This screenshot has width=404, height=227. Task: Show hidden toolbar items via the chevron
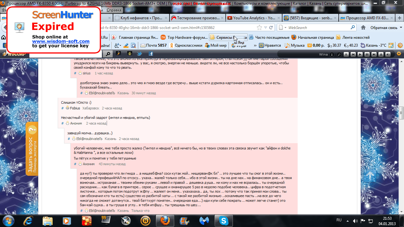point(255,45)
